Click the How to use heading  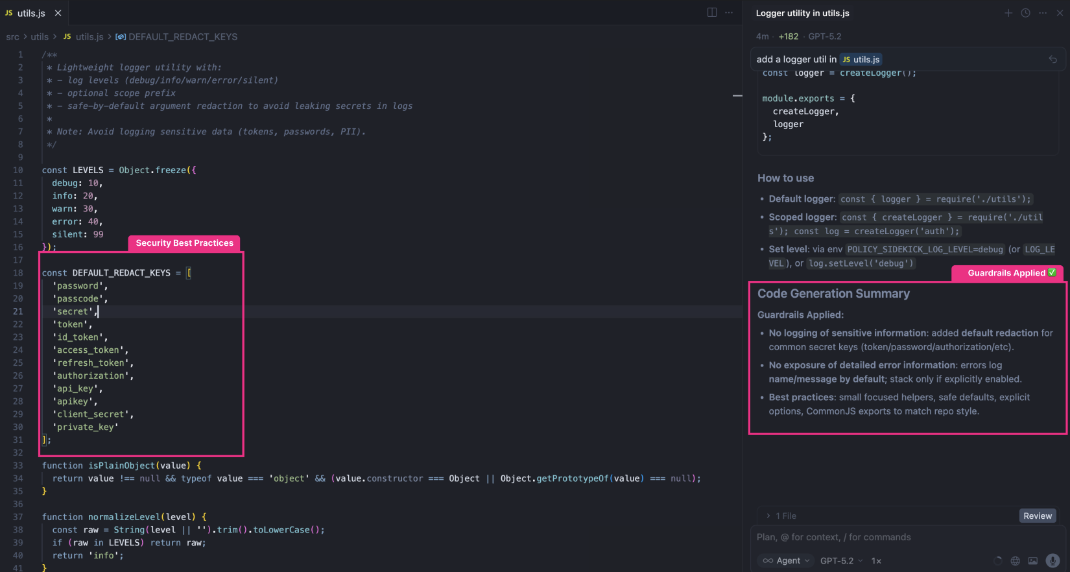785,178
